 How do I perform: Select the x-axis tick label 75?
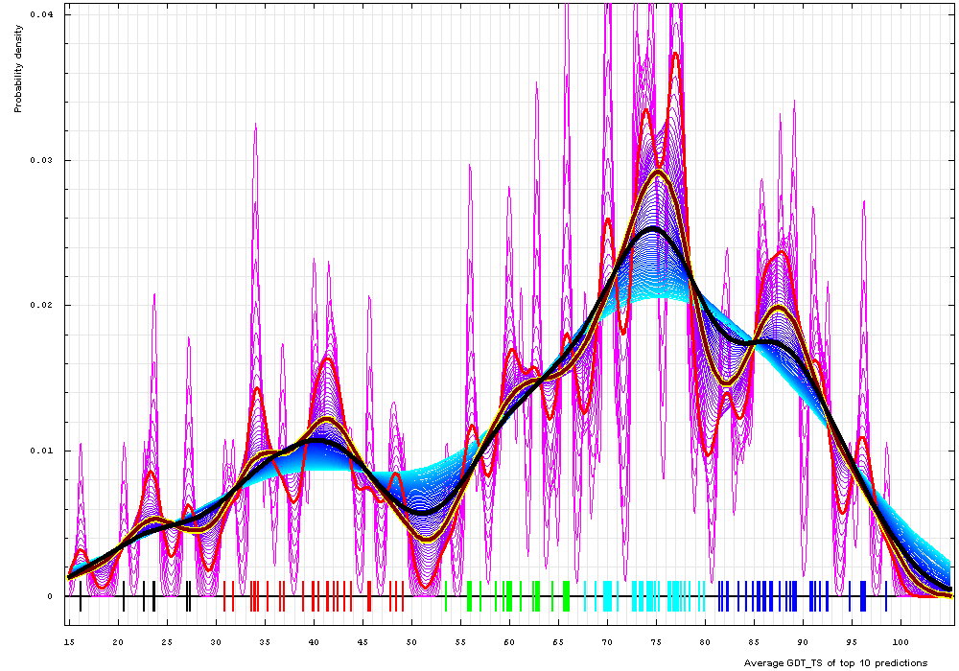coord(656,640)
